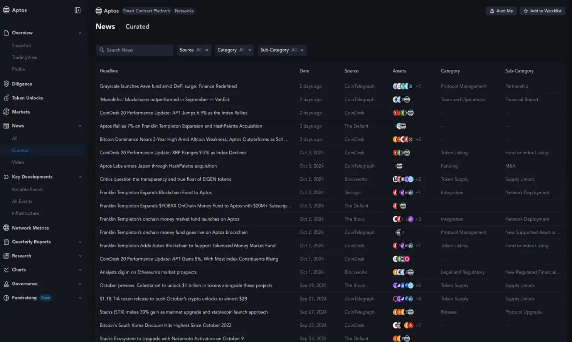The width and height of the screenshot is (572, 342).
Task: Open headline about Grayscale launching Aave fund
Action: click(x=168, y=86)
